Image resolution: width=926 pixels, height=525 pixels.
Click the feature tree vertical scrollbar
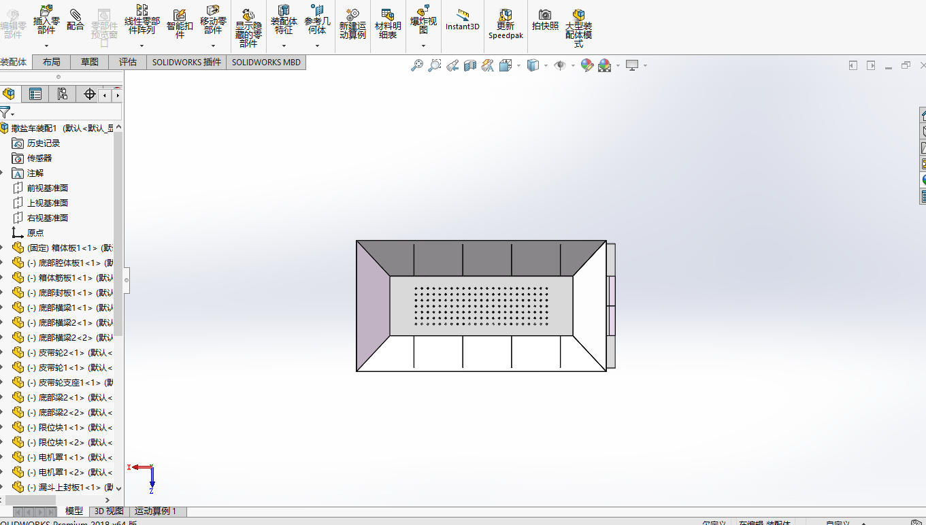(118, 235)
